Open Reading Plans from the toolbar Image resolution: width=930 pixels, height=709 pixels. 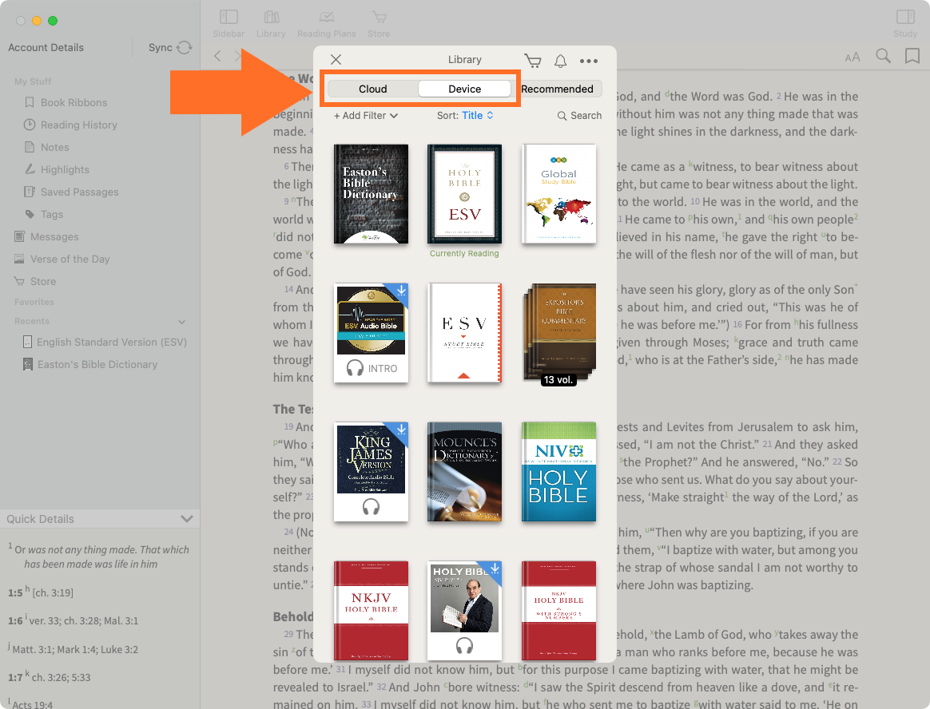[326, 24]
